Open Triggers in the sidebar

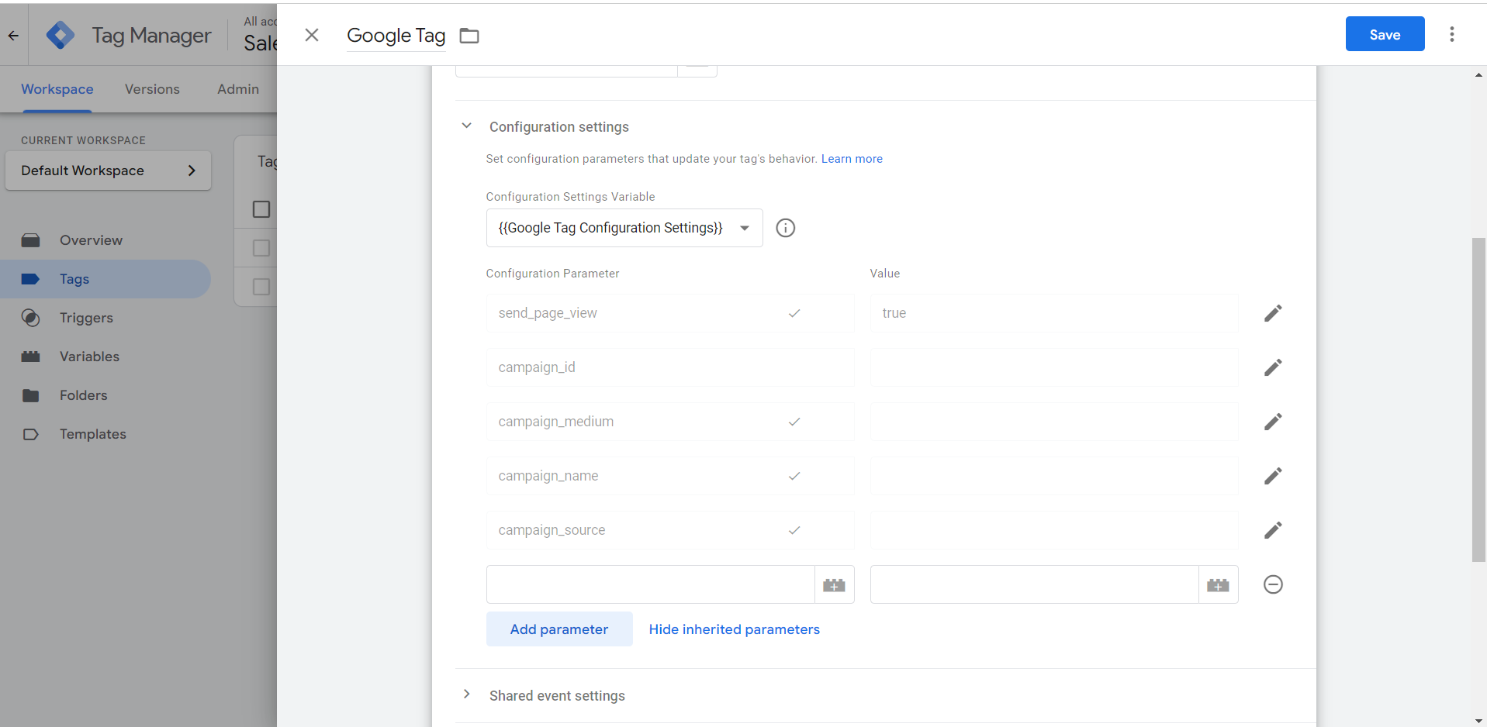86,318
